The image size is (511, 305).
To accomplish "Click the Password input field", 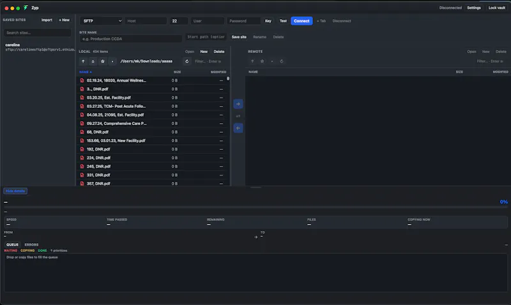I will [244, 21].
